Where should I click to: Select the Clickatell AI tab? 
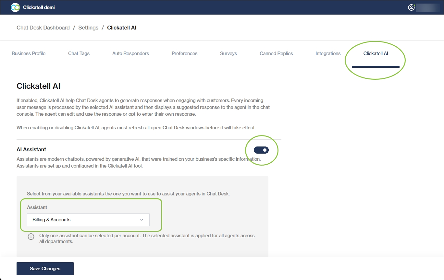tap(376, 53)
